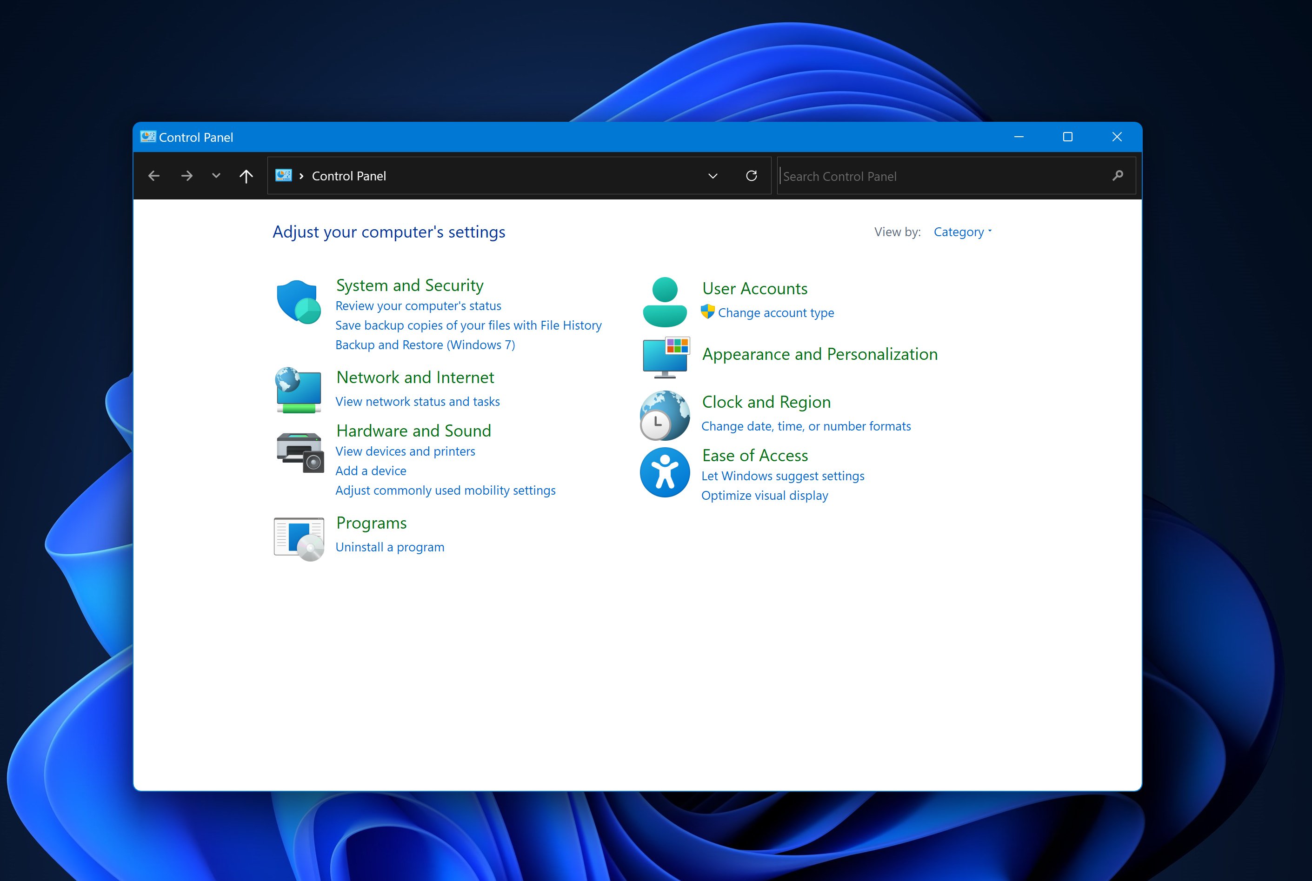Click Change date, time, or number formats

tap(806, 426)
